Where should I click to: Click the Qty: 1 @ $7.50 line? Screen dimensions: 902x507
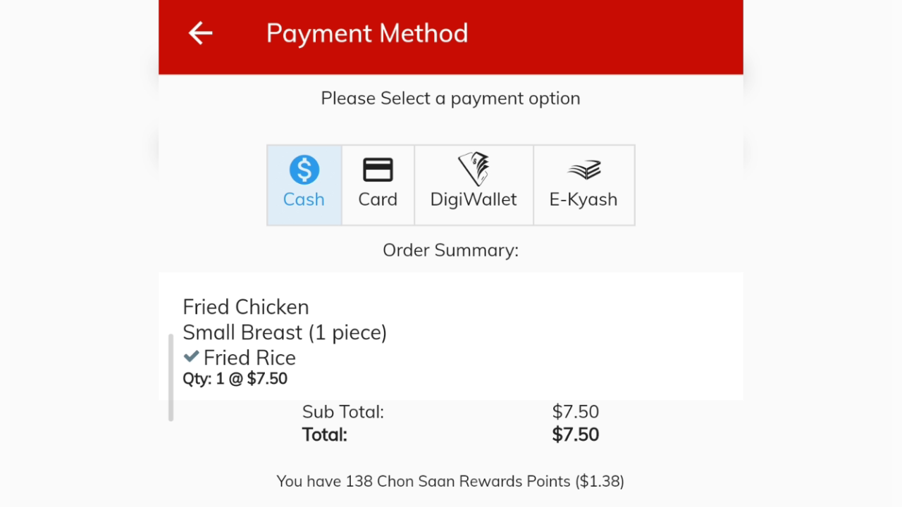click(235, 379)
